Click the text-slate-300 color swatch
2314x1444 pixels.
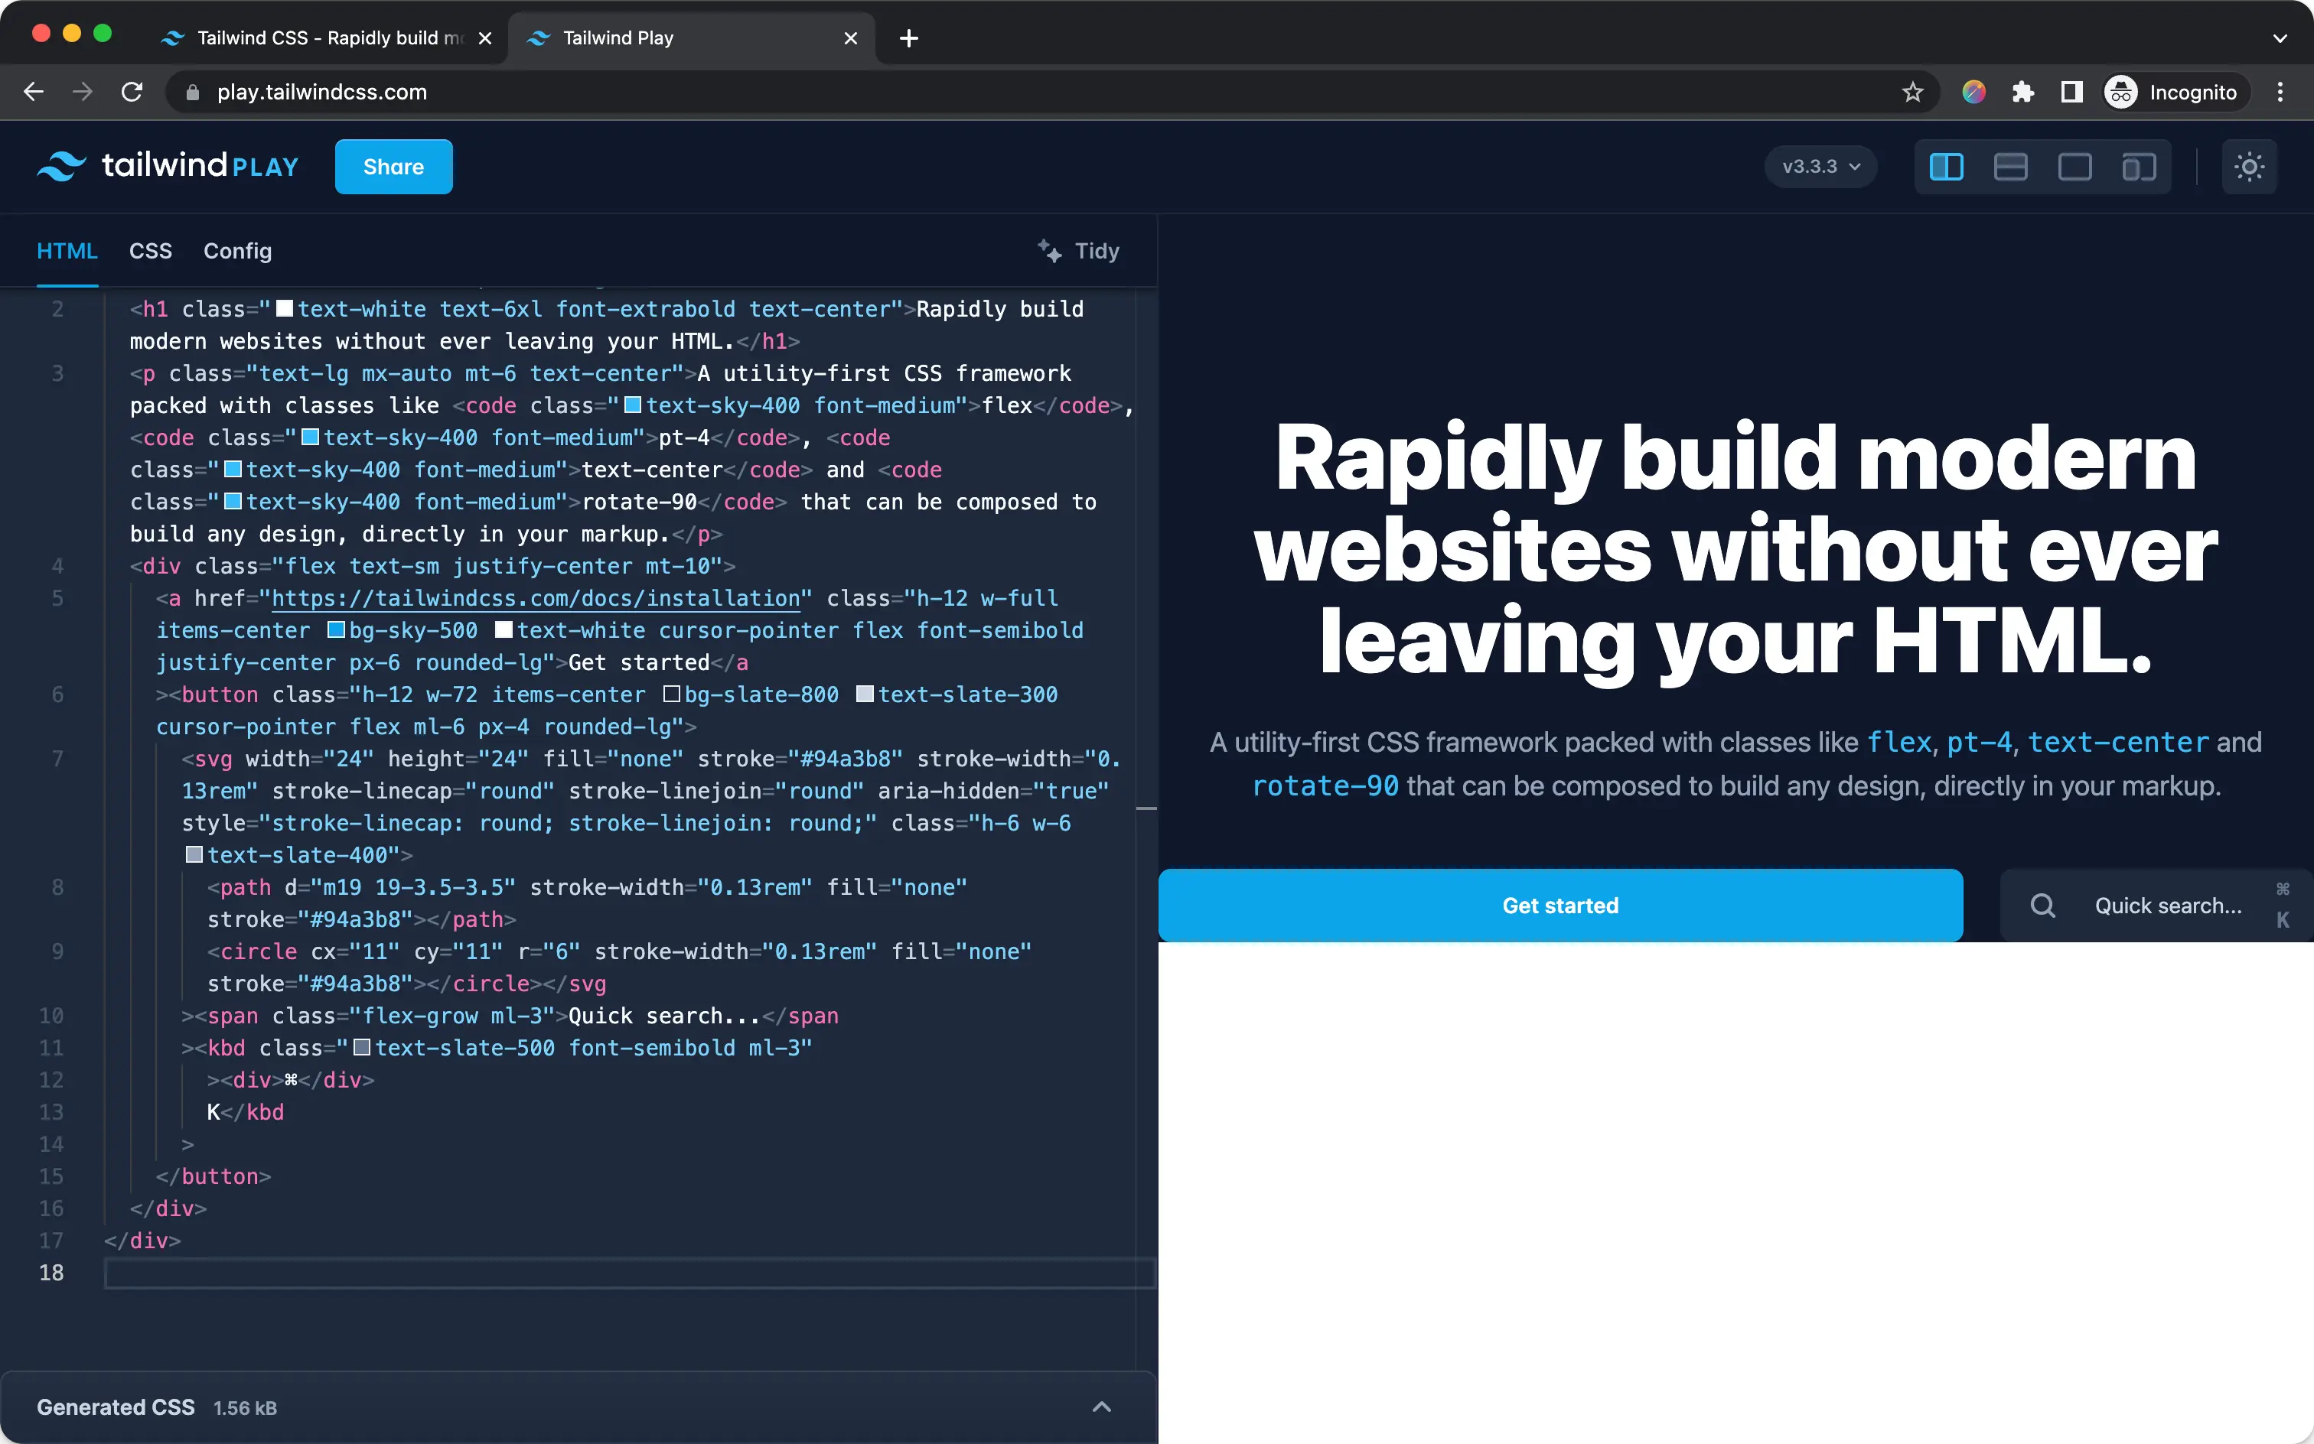(865, 694)
